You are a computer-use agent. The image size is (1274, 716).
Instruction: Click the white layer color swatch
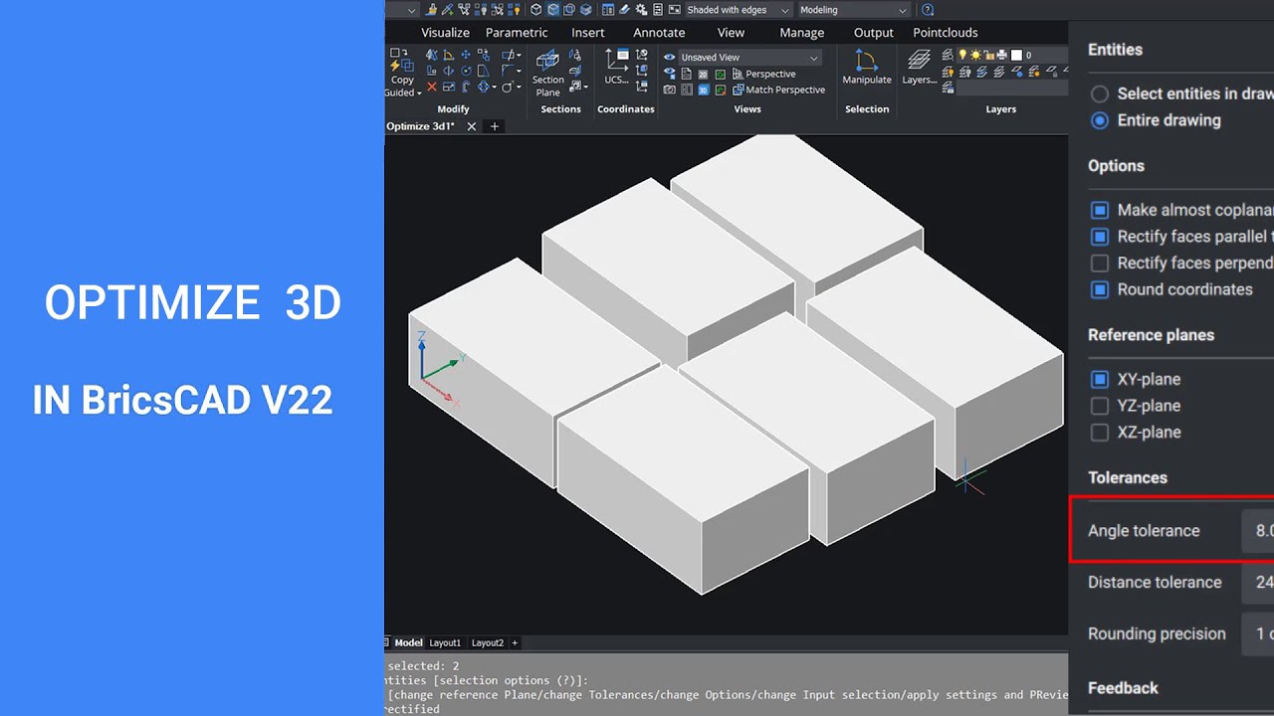[x=1016, y=56]
